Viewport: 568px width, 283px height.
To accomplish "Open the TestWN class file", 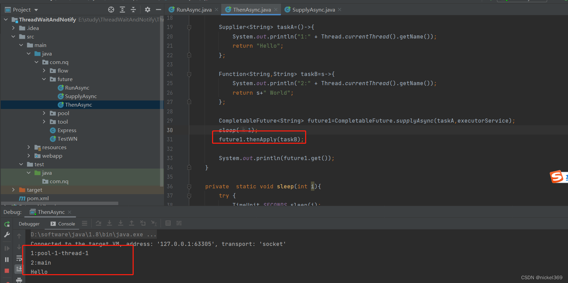I will 68,139.
